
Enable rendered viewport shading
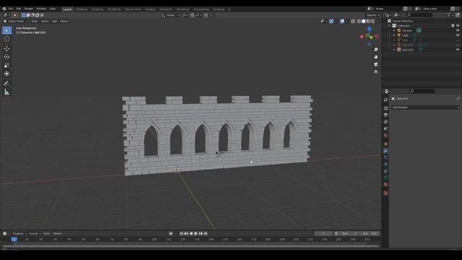point(372,21)
